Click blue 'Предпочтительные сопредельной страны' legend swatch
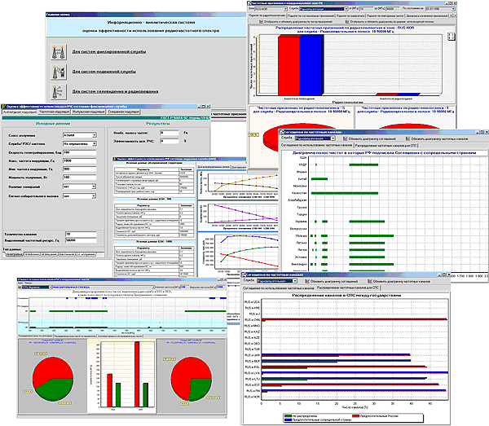 point(288,419)
